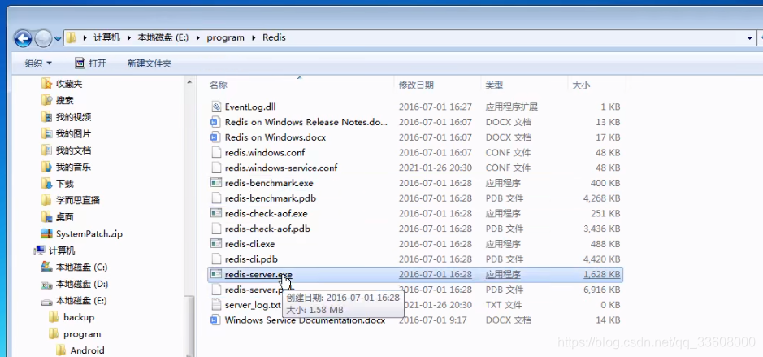763x357 pixels.
Task: Click navigation pane scrollbar up arrow
Action: click(x=190, y=82)
